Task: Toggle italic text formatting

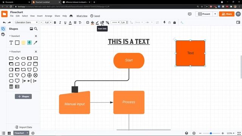Action: tap(60, 23)
